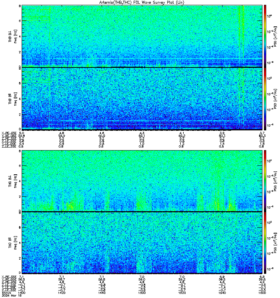Click the 'THB B⊥ freq [Hz]' axis label

tap(13, 36)
